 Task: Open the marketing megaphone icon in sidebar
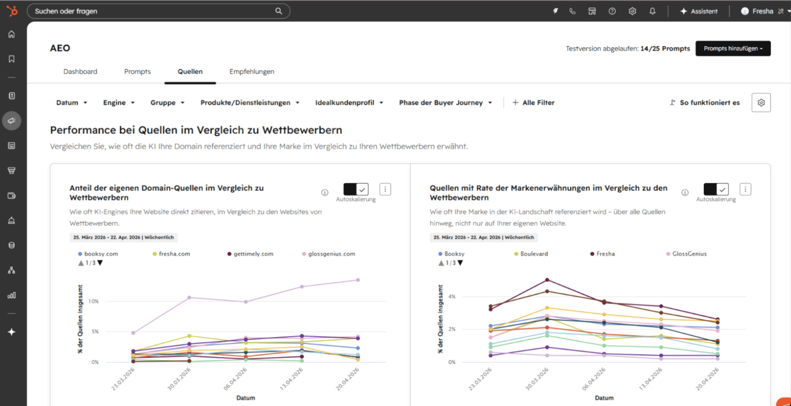click(11, 120)
